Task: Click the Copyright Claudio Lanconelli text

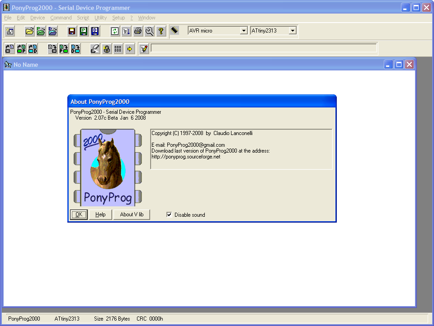Action: pos(202,133)
